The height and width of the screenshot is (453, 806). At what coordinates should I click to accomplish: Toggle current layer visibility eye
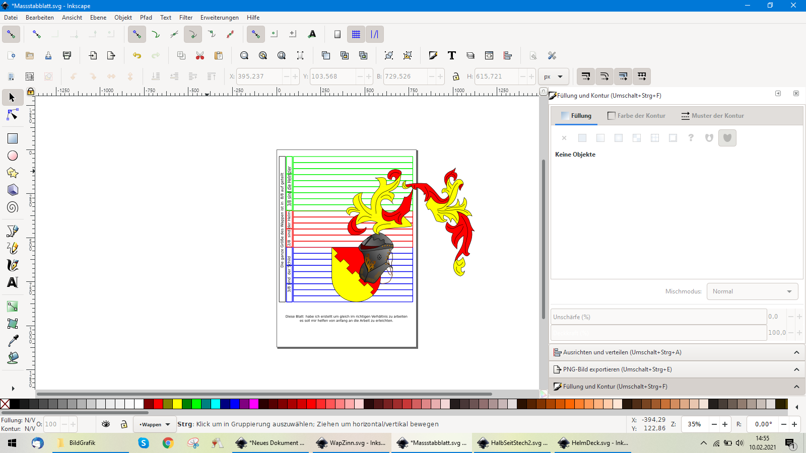(x=106, y=424)
